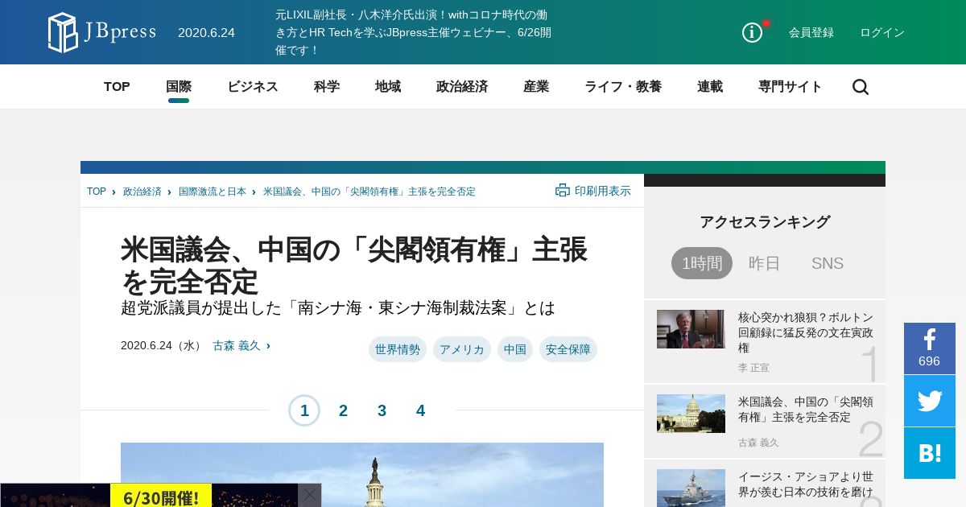
Task: Go to article page 4
Action: click(420, 410)
